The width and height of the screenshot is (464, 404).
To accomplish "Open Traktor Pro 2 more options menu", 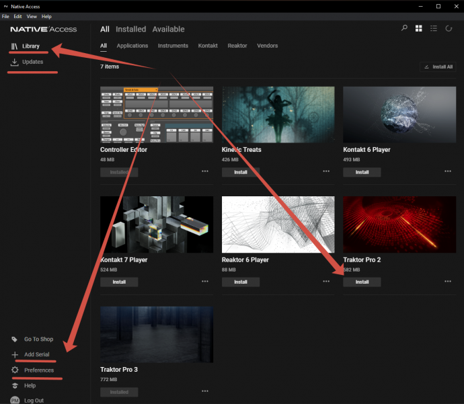I will pyautogui.click(x=448, y=281).
